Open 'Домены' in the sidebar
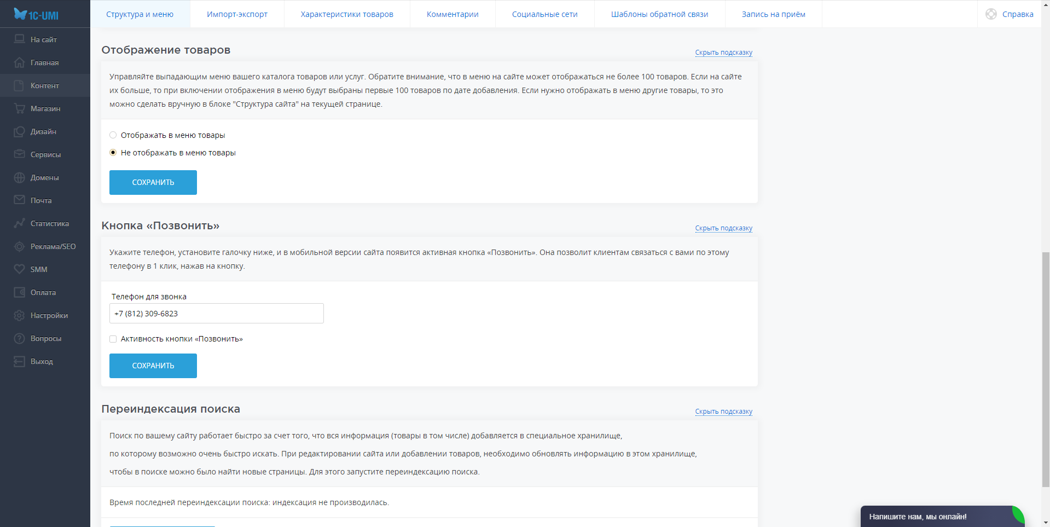This screenshot has width=1050, height=527. click(45, 177)
